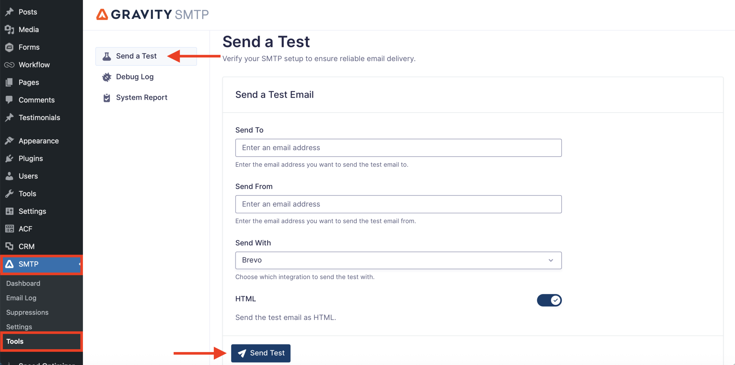Click the Forms icon in sidebar
This screenshot has width=735, height=365.
pyautogui.click(x=9, y=47)
